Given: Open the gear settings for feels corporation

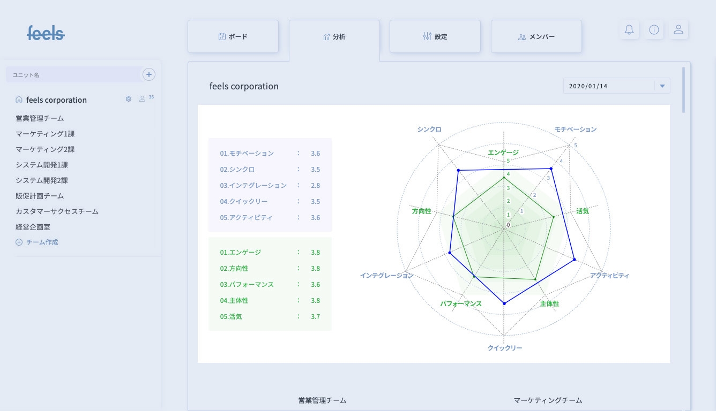Looking at the screenshot, I should [129, 99].
